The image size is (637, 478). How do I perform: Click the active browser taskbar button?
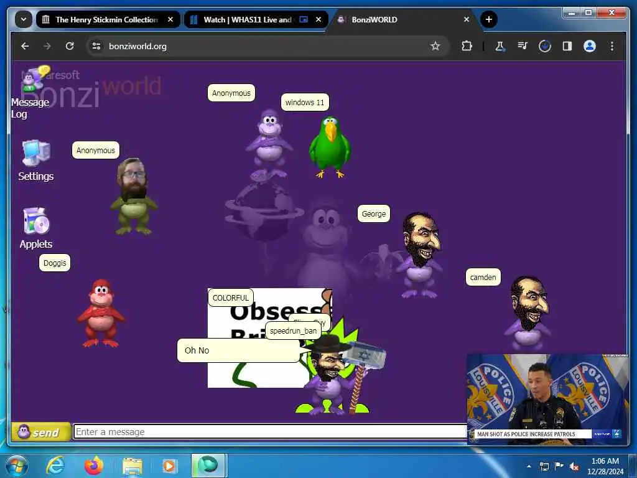(208, 466)
